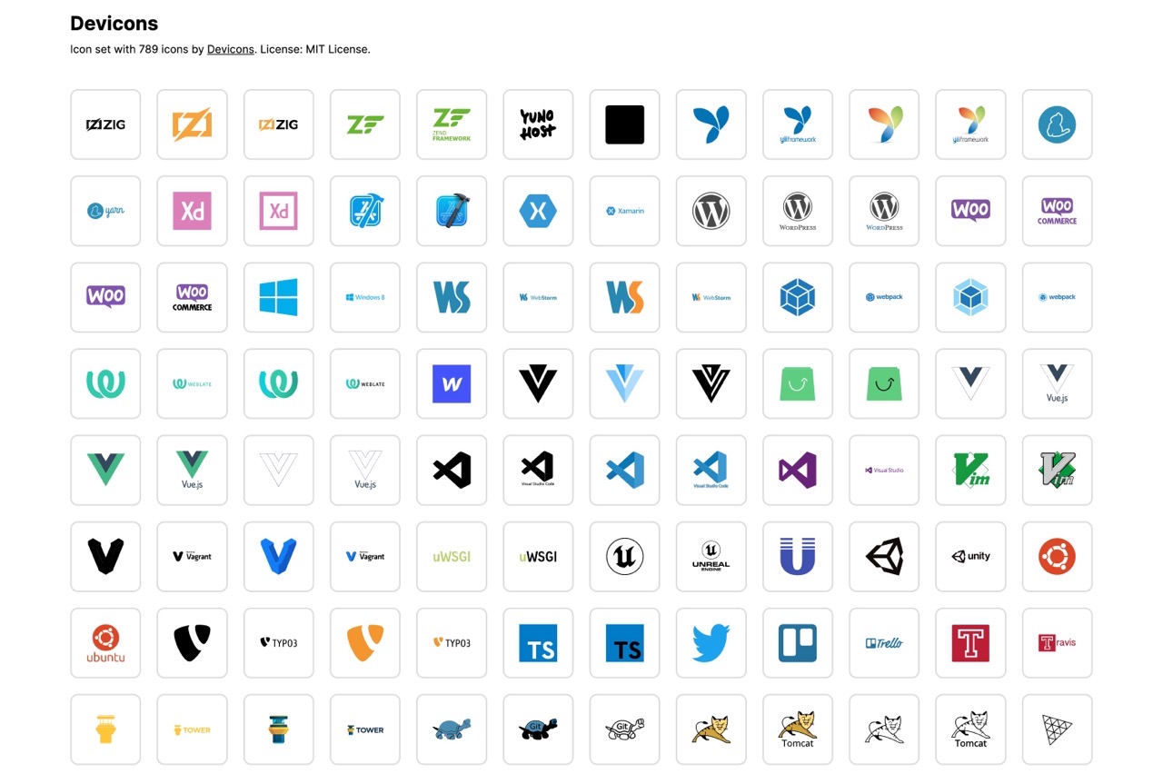The width and height of the screenshot is (1163, 774).
Task: Select the Visual Studio wordmark icon
Action: coord(884,471)
